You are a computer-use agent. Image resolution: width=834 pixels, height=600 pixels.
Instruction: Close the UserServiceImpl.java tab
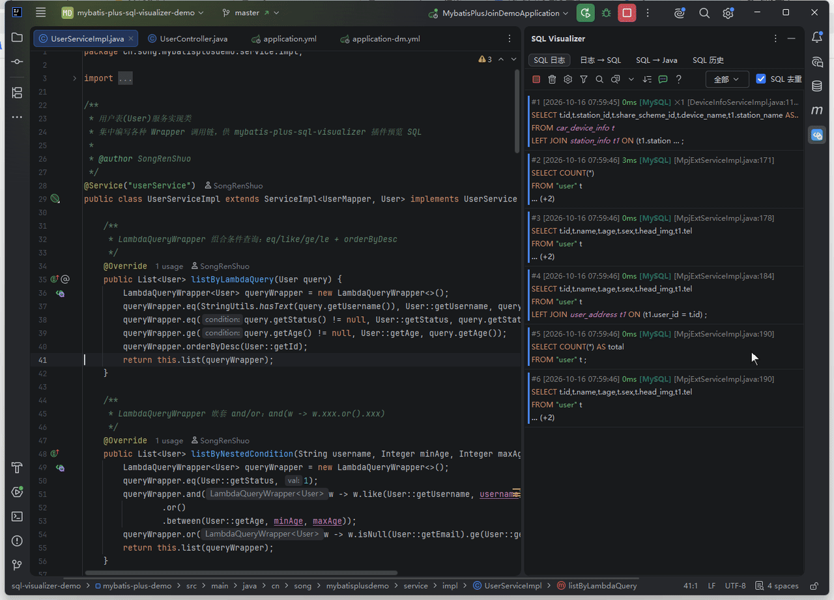[131, 38]
